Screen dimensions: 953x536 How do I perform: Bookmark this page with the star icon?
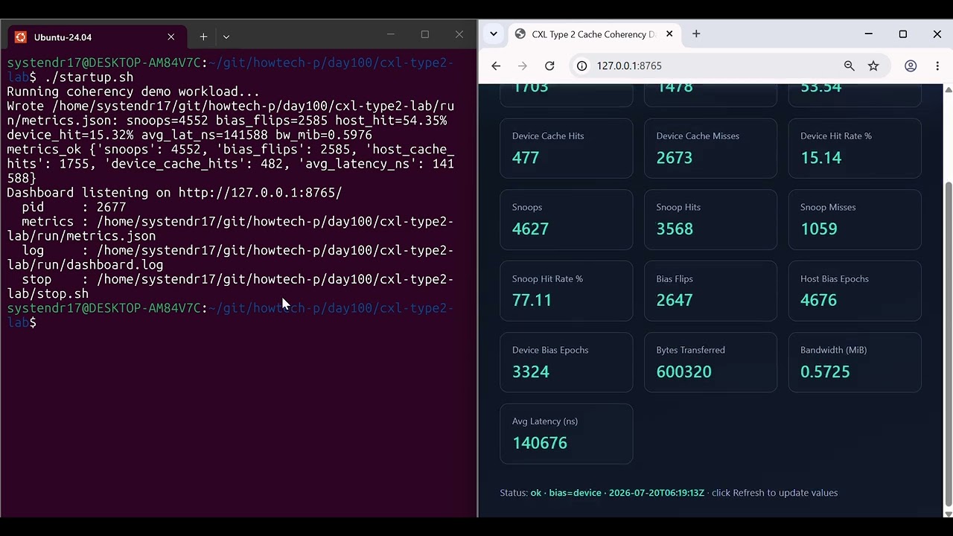(x=873, y=66)
